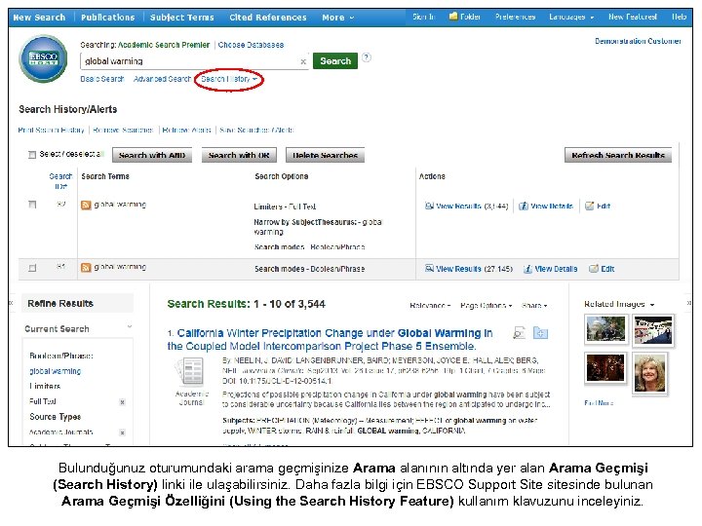Click the Folder icon in the top bar
Image resolution: width=702 pixels, height=526 pixels.
coord(453,17)
